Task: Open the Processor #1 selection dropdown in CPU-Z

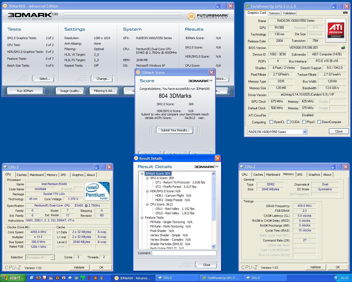Action: (x=40, y=257)
